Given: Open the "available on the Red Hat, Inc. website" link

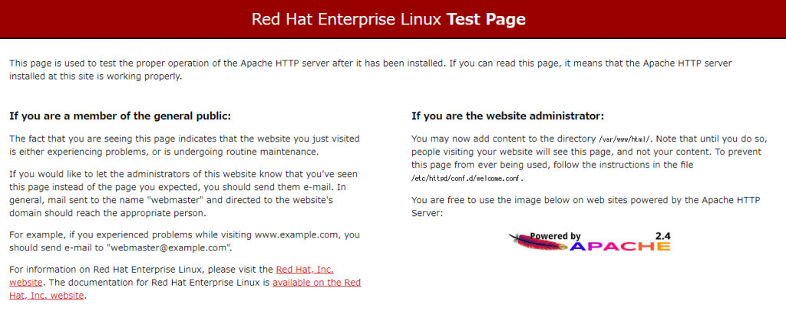Looking at the screenshot, I should [316, 283].
